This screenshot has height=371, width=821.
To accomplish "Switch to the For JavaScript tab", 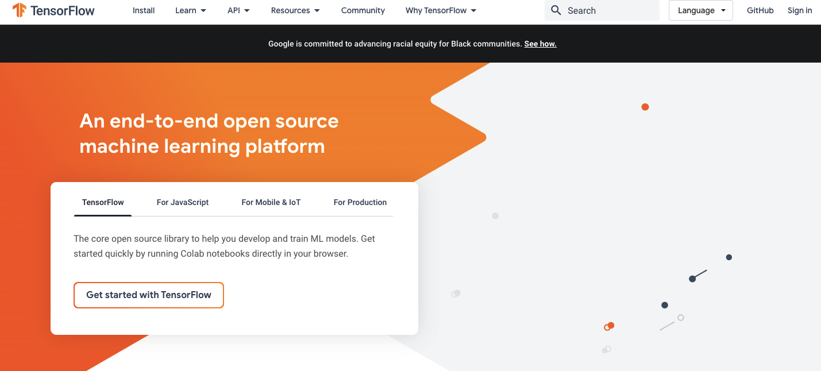I will pyautogui.click(x=183, y=202).
